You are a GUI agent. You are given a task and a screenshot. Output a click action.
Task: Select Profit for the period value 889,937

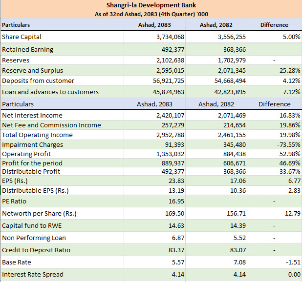pos(173,163)
